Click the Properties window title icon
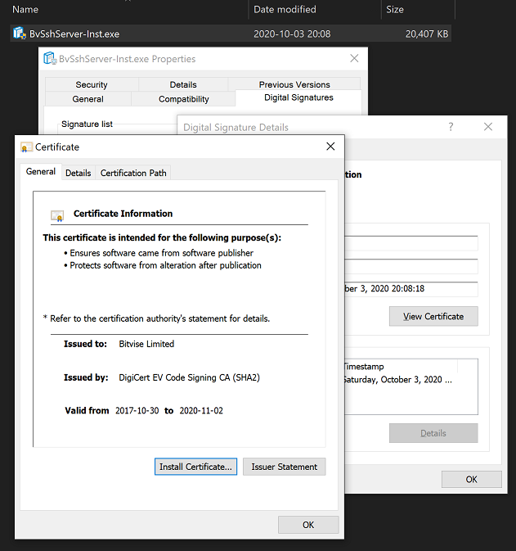The height and width of the screenshot is (551, 516). [x=49, y=59]
